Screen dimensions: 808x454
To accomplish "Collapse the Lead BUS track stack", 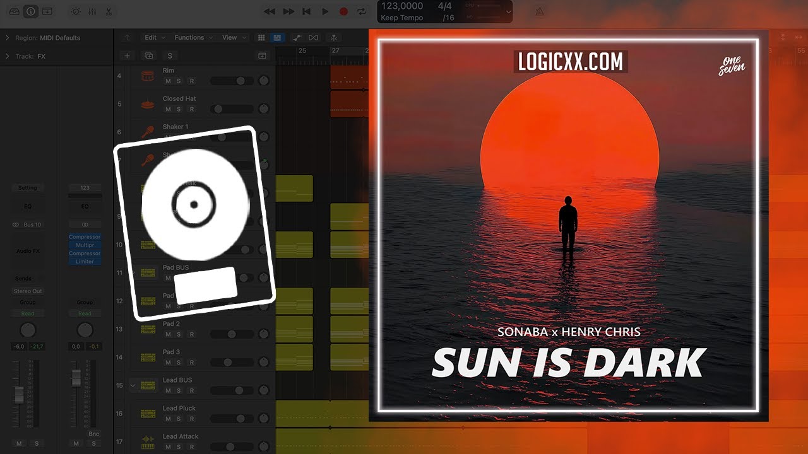I will pos(133,385).
